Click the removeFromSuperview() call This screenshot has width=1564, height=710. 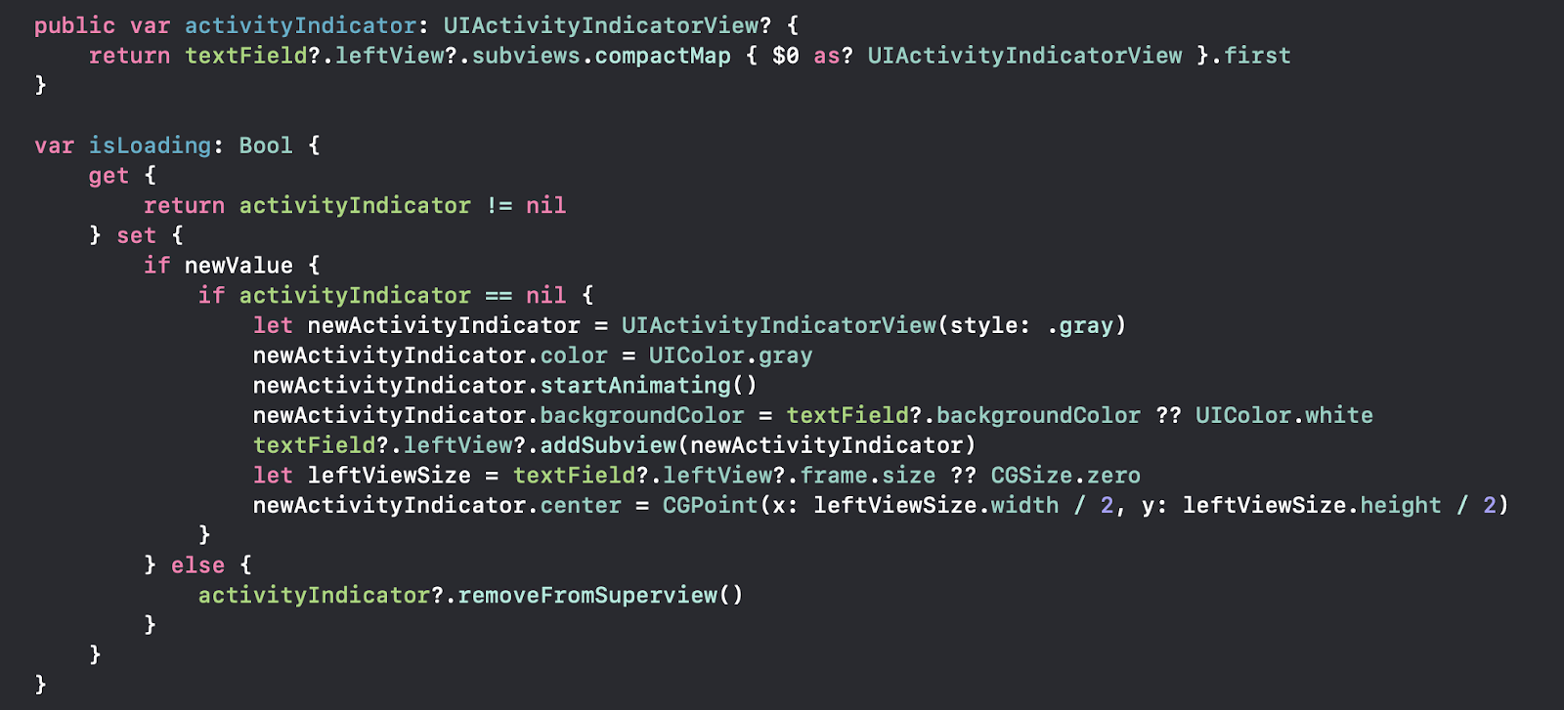pos(600,595)
